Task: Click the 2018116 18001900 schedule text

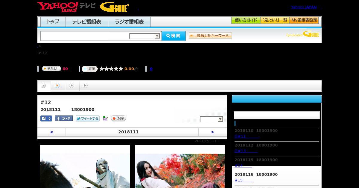Action: point(256,175)
